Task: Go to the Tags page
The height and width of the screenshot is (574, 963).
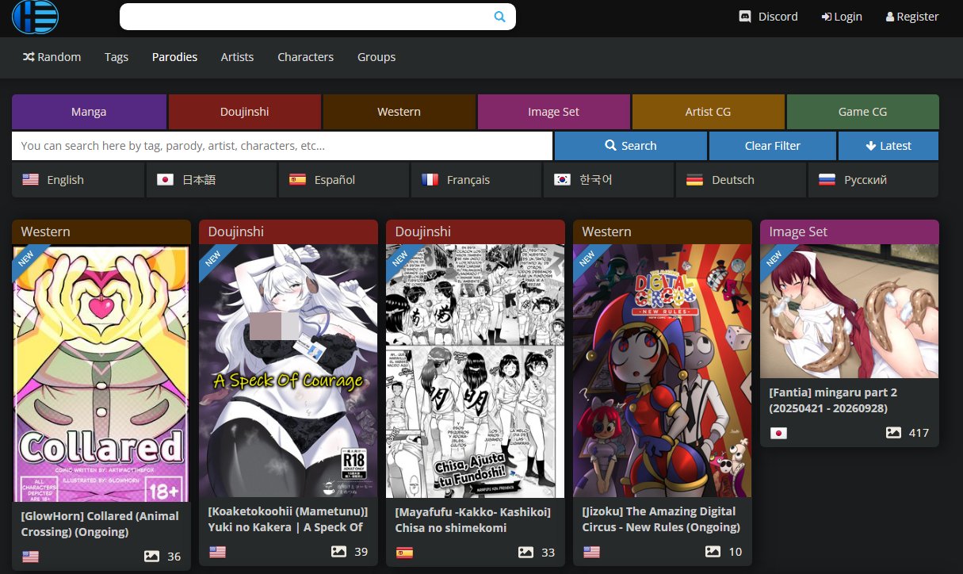Action: [x=117, y=57]
